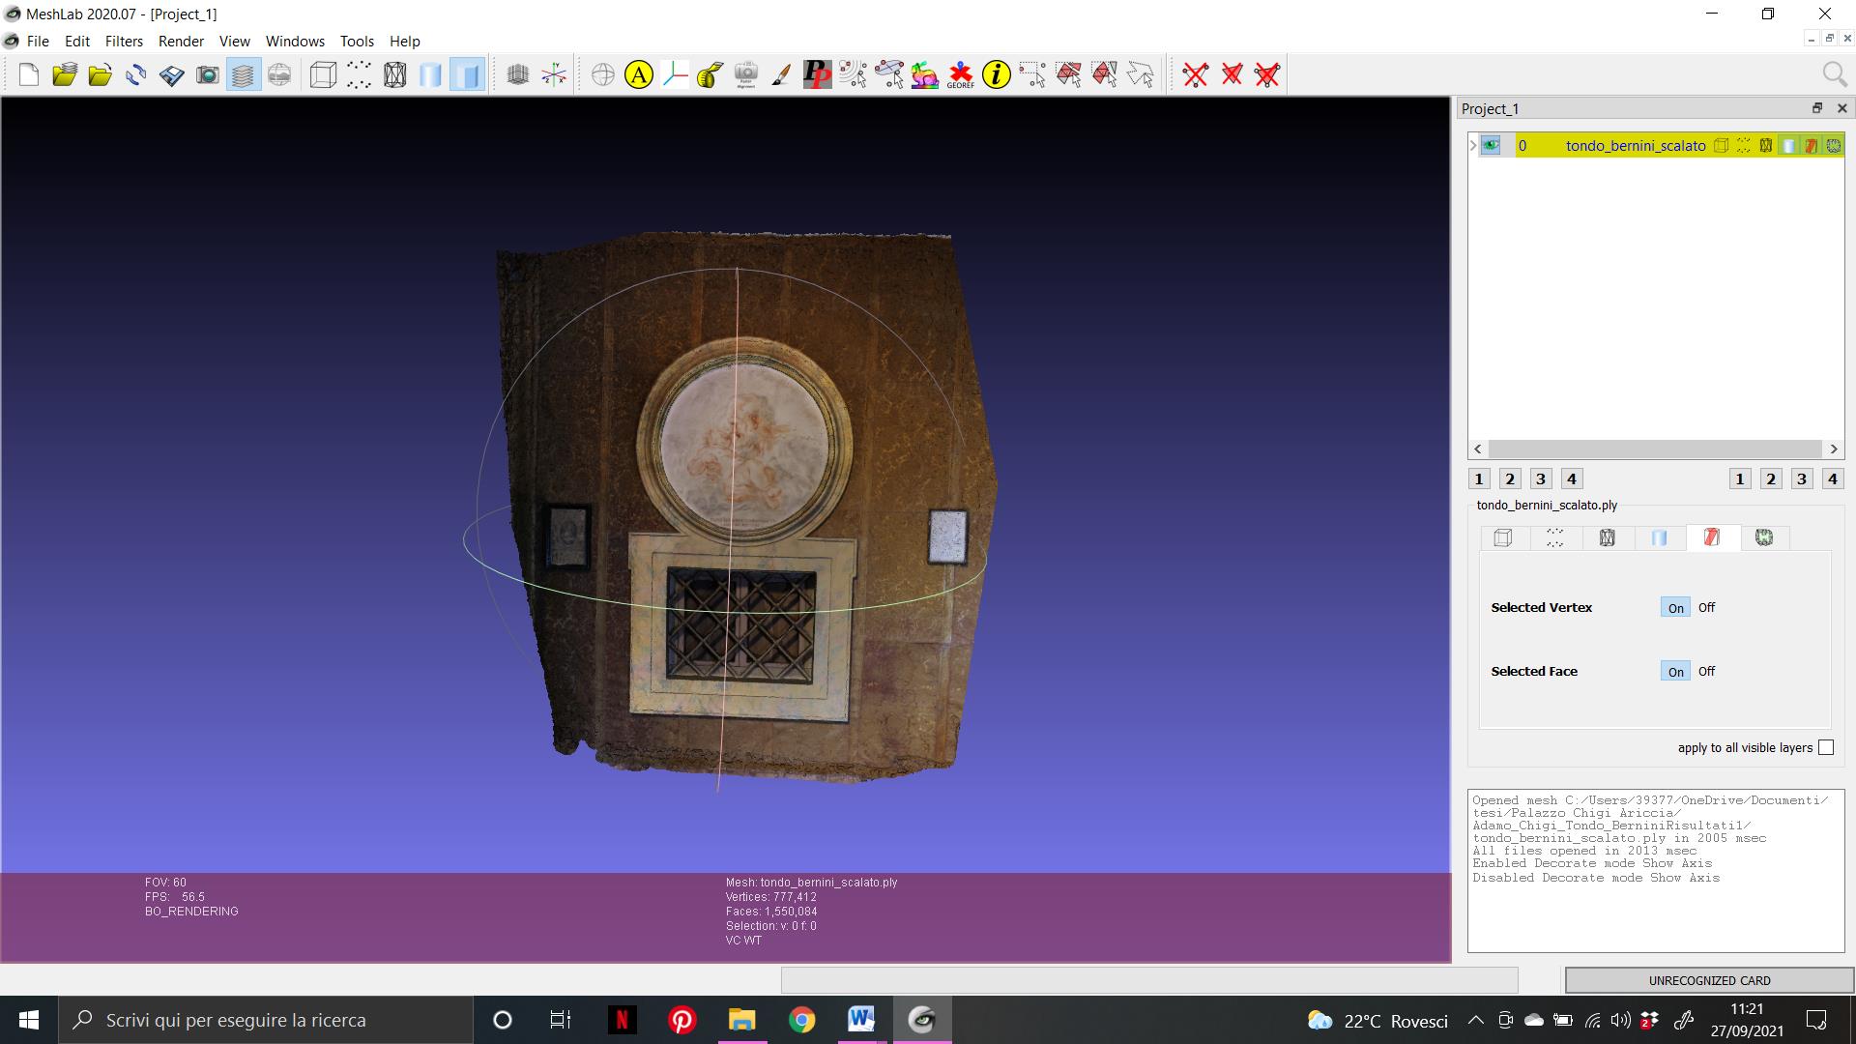Switch to the Bounding Box render tab

click(1503, 538)
